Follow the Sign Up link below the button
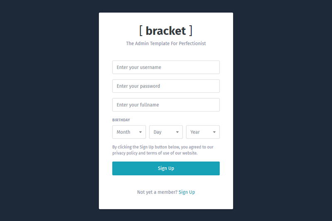This screenshot has width=332, height=221. pos(187,192)
